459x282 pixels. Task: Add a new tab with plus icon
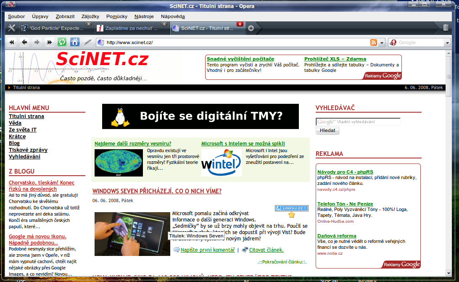(251, 29)
